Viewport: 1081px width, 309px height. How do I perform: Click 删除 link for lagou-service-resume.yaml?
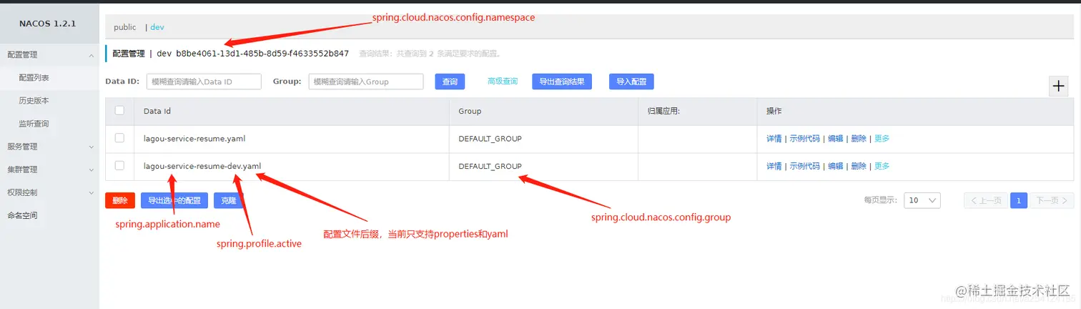point(859,139)
